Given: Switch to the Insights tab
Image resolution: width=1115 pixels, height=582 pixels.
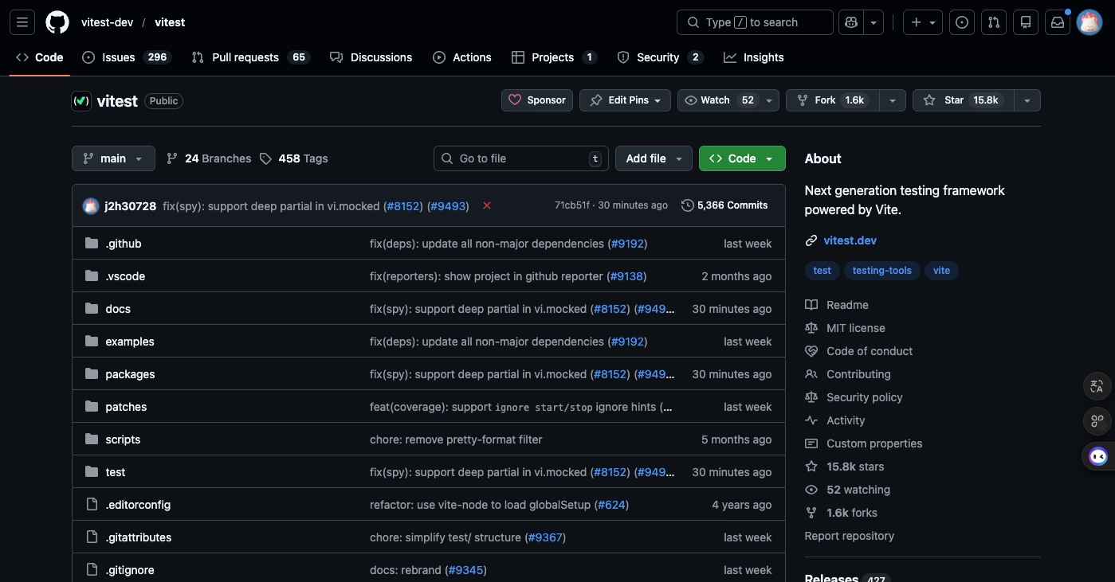Looking at the screenshot, I should click(754, 57).
